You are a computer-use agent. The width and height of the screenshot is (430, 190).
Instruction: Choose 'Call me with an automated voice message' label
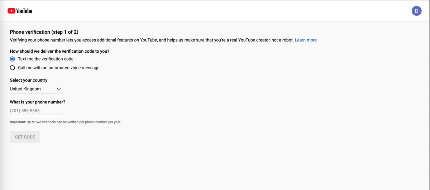point(59,68)
